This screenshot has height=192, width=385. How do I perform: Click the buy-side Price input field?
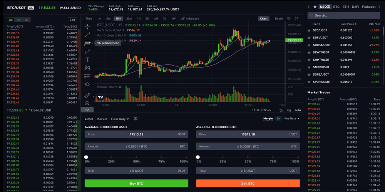point(137,134)
